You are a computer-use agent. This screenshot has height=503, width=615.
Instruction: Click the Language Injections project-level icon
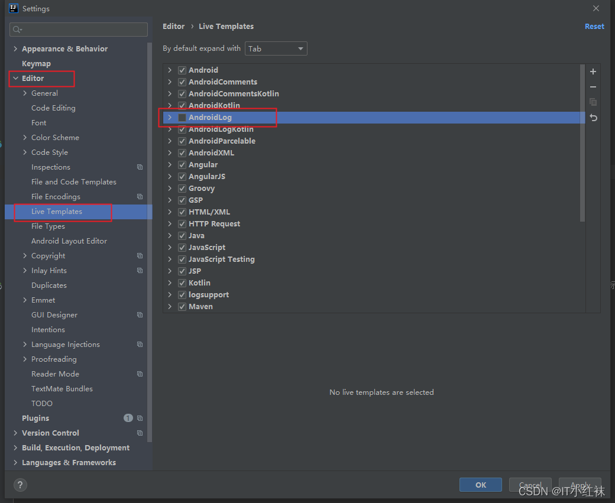pos(140,344)
